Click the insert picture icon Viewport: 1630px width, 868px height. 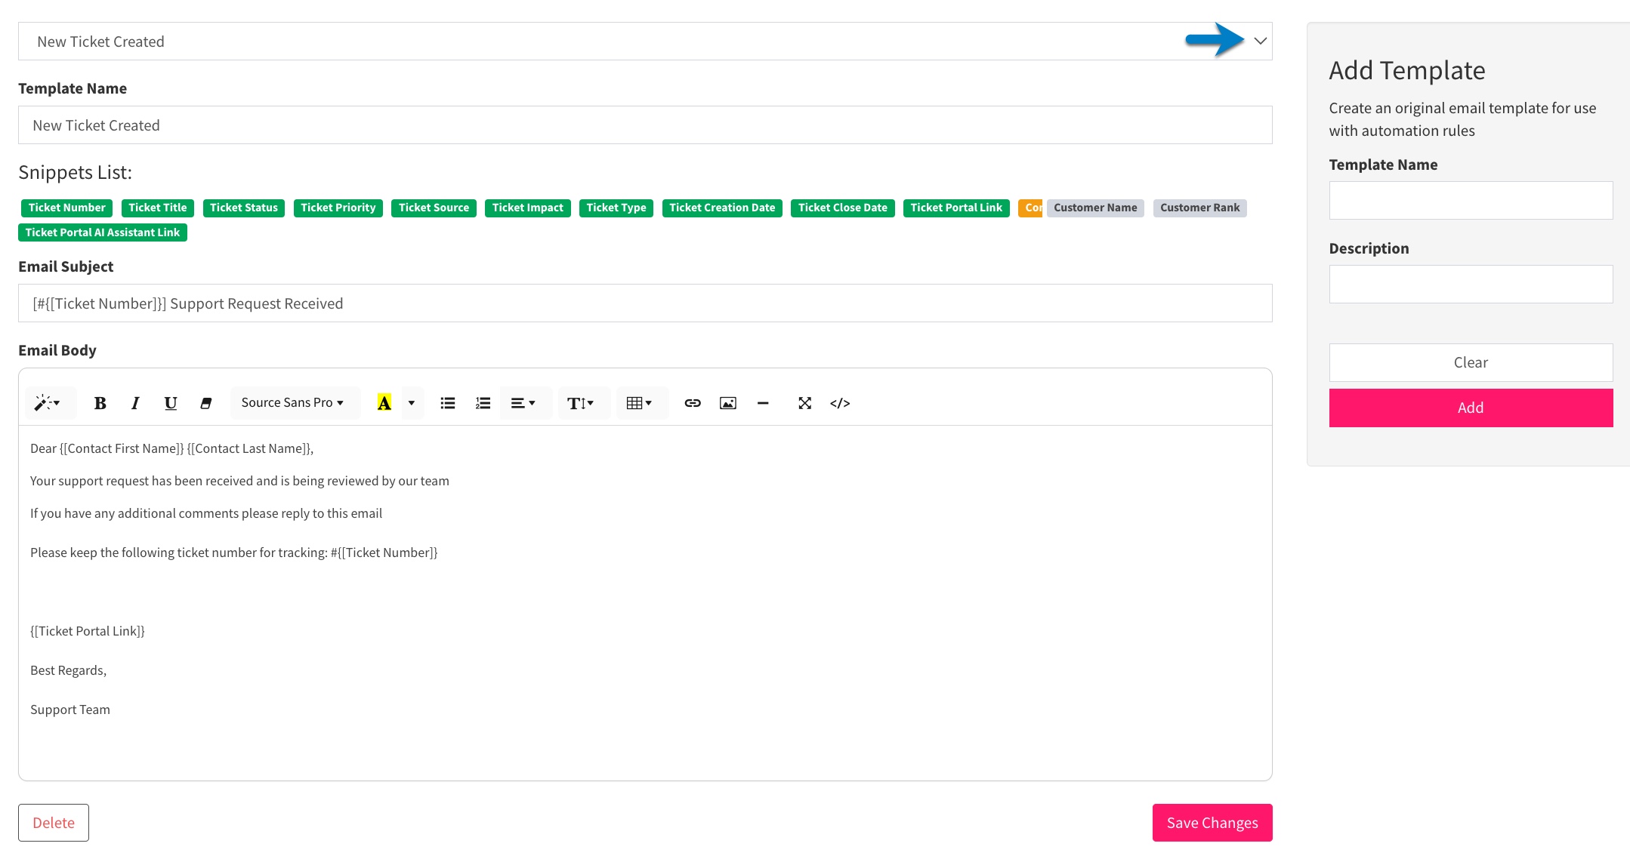pyautogui.click(x=728, y=403)
